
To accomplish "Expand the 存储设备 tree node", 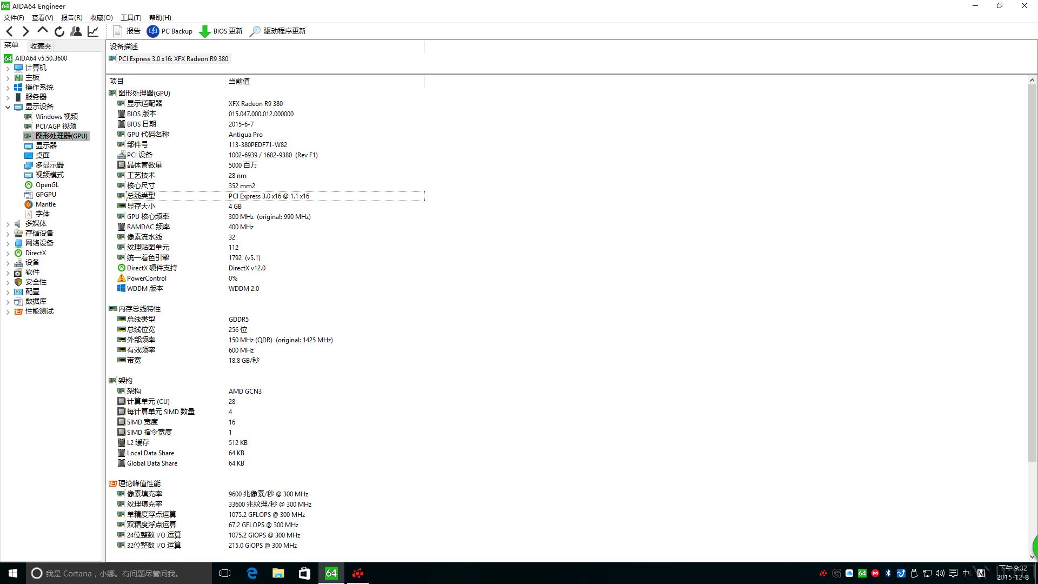I will [x=8, y=234].
